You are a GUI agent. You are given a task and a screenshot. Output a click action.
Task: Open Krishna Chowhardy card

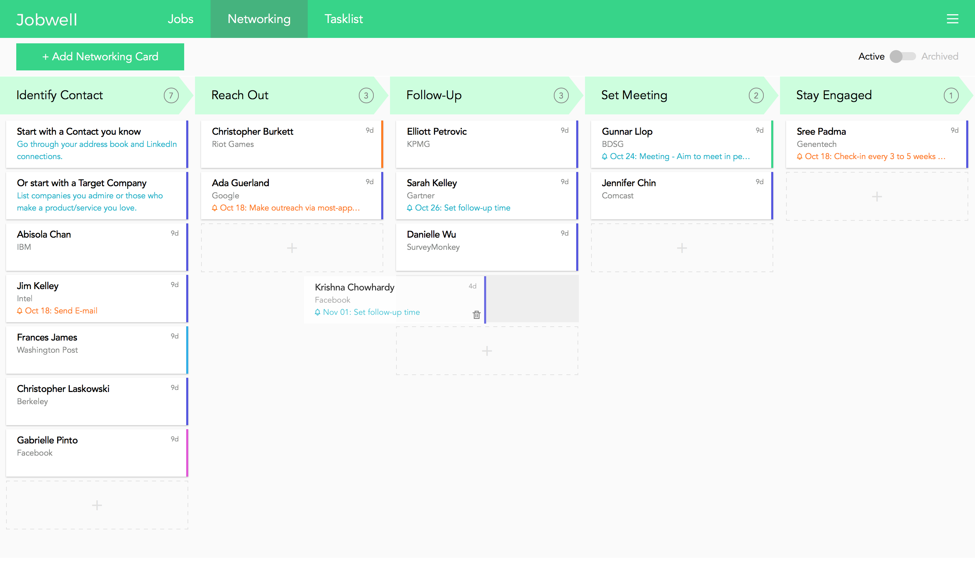click(395, 300)
